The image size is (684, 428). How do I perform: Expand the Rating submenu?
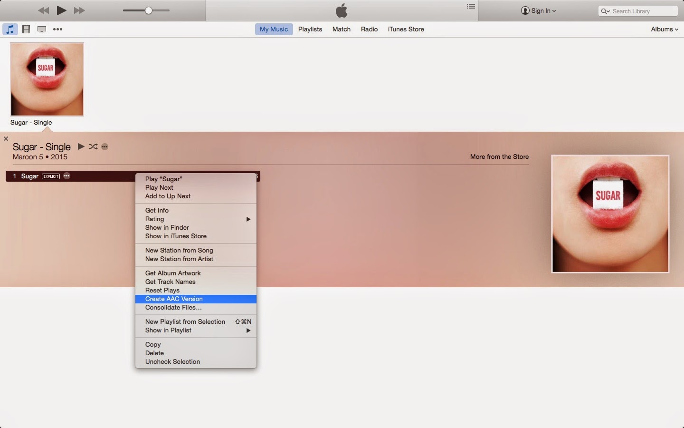pyautogui.click(x=196, y=219)
